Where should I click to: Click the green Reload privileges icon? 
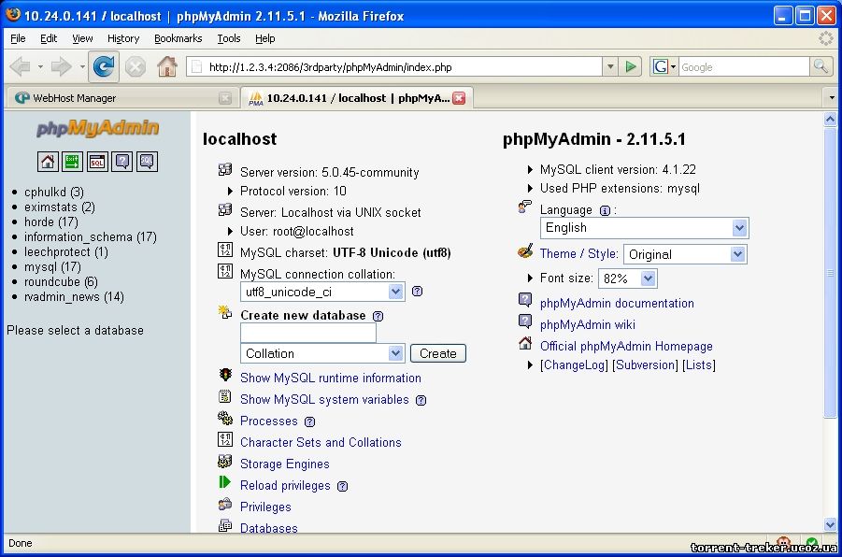(225, 482)
